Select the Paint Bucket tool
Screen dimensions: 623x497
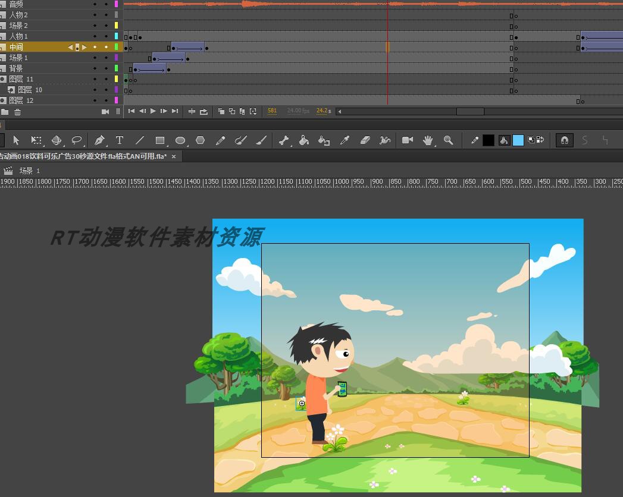304,140
